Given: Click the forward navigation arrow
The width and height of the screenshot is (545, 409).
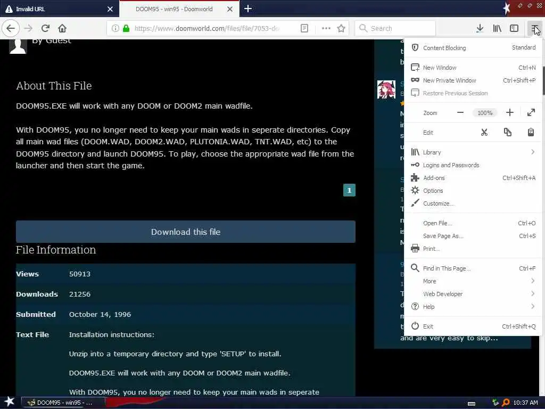Looking at the screenshot, I should 29,28.
